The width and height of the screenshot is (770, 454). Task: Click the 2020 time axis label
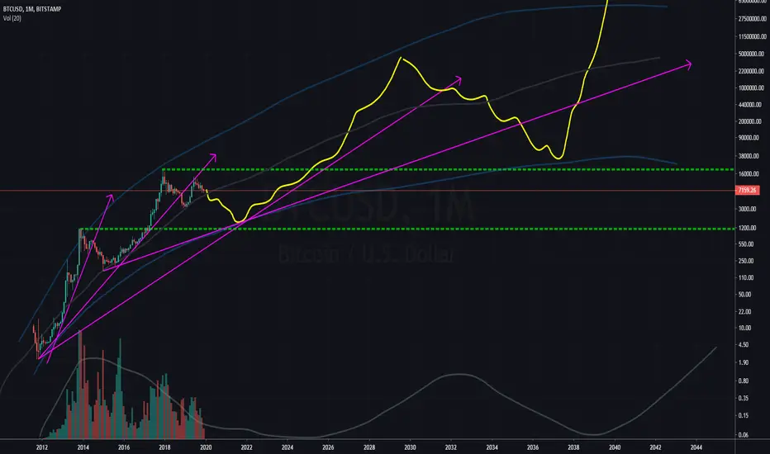click(206, 447)
